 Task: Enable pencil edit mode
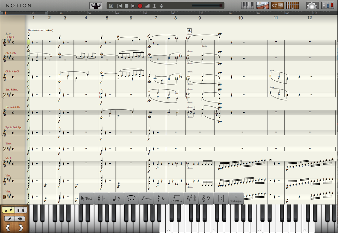10,219
